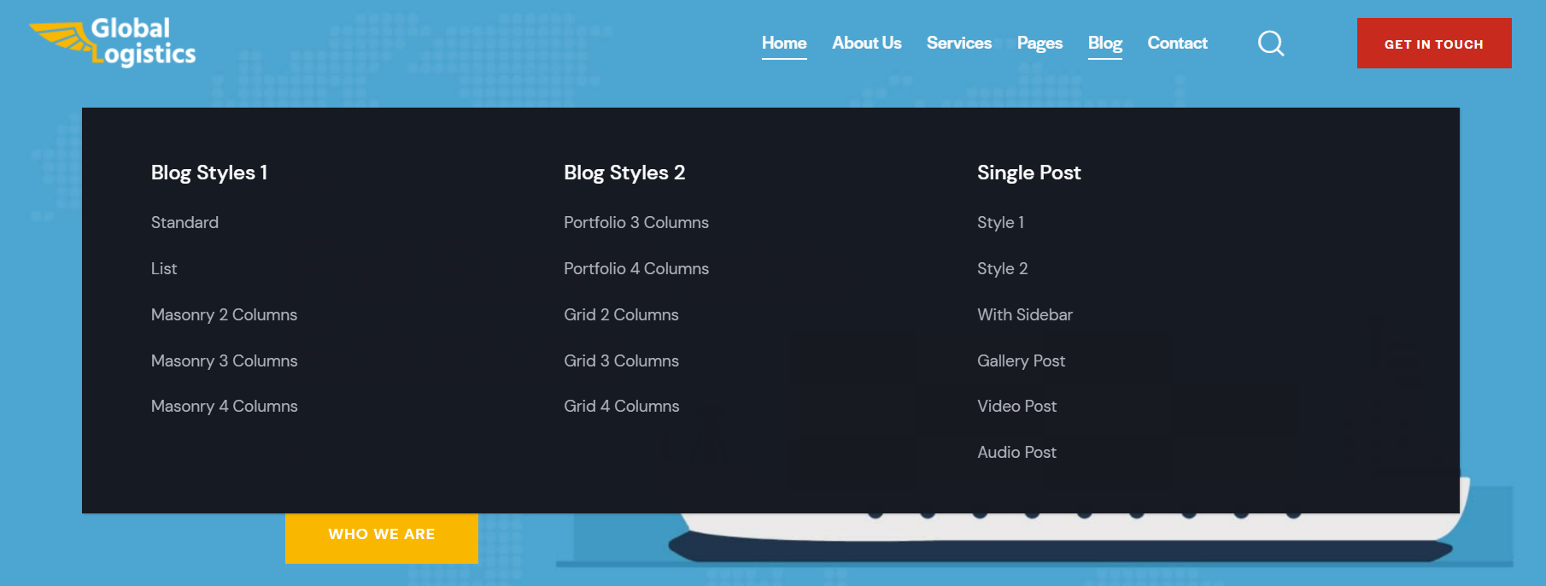
Task: Click the search magnifier icon
Action: [1271, 44]
